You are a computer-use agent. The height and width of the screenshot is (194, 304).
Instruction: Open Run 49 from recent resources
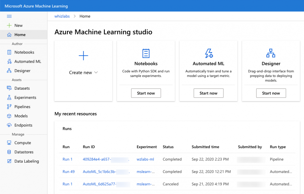click(68, 172)
